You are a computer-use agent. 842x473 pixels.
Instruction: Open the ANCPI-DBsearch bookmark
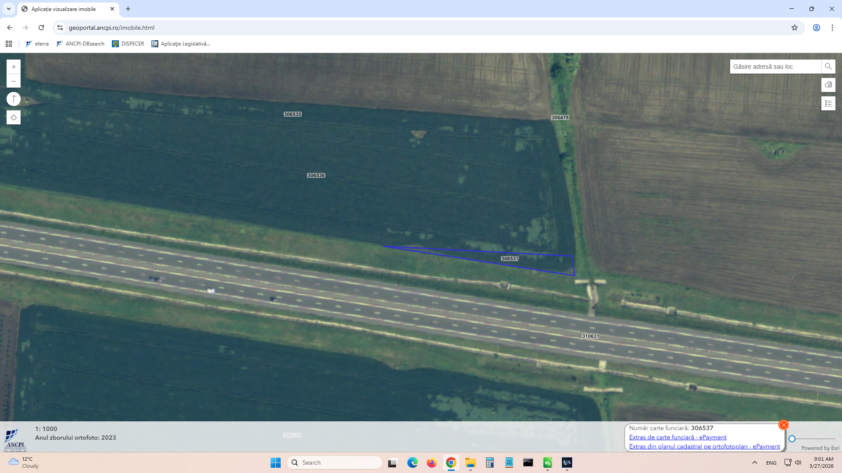click(81, 44)
